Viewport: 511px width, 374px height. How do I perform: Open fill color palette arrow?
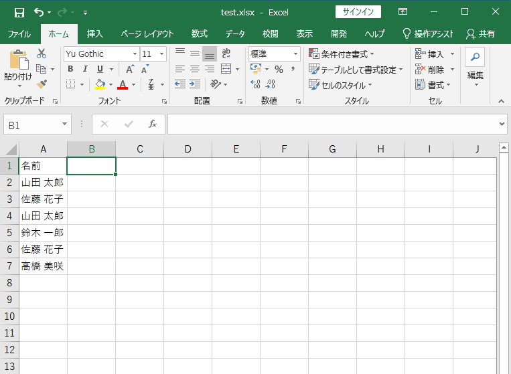111,84
